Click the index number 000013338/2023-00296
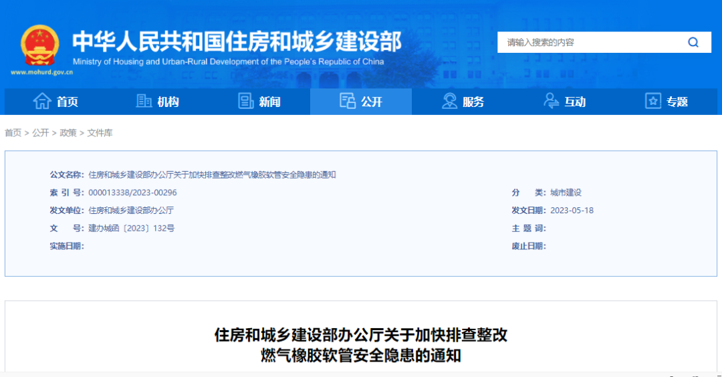Image resolution: width=722 pixels, height=377 pixels. click(x=132, y=193)
